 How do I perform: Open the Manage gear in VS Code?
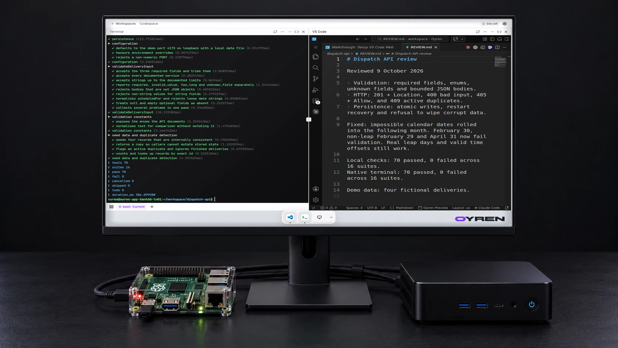coord(315,200)
